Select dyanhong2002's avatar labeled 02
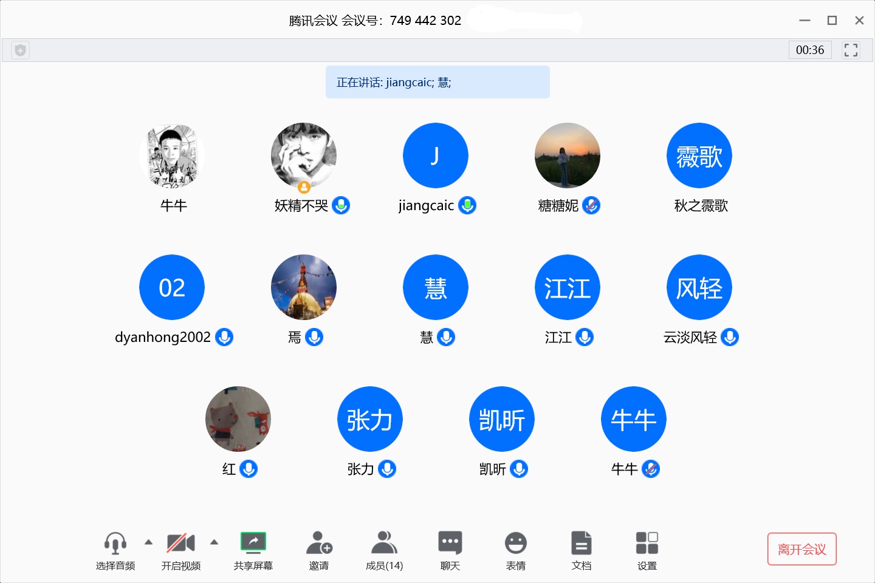Screen dimensions: 875x583 (x=172, y=287)
